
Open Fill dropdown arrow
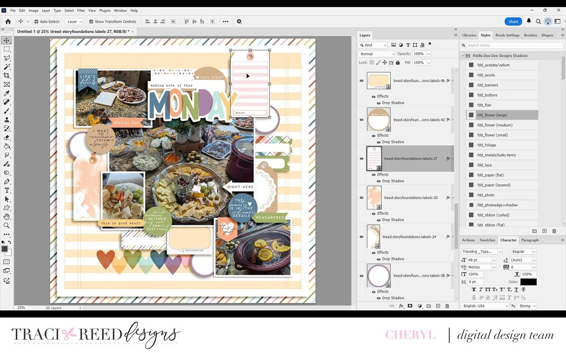point(429,63)
